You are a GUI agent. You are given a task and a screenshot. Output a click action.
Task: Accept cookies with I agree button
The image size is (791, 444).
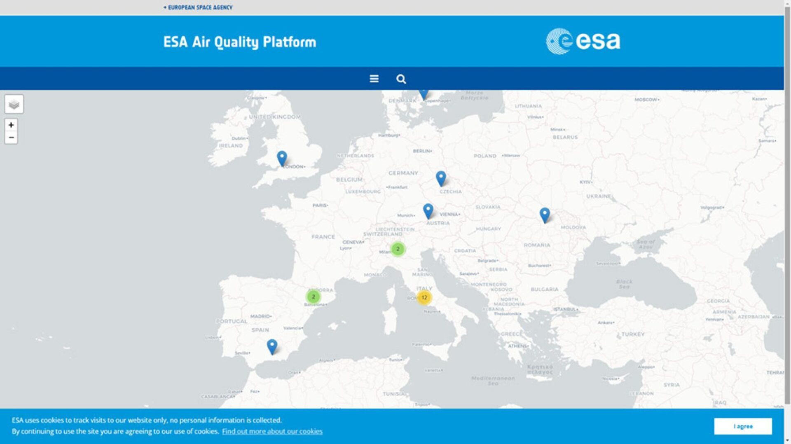click(743, 426)
